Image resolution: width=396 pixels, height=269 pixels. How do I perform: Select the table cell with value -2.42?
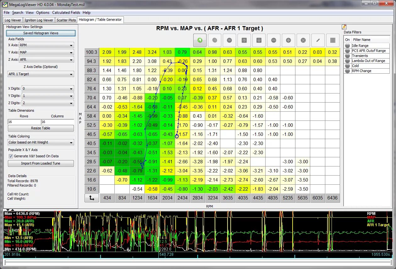(228, 189)
